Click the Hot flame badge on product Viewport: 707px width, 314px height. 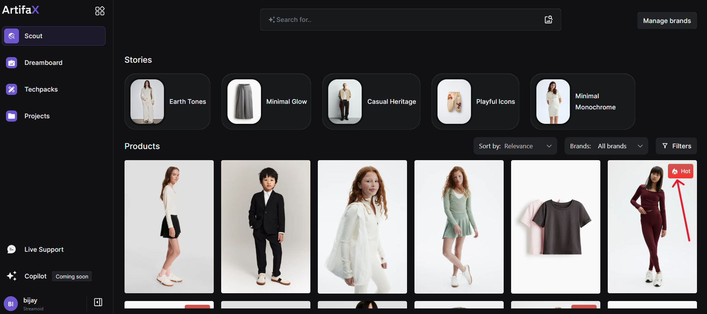[x=680, y=171]
